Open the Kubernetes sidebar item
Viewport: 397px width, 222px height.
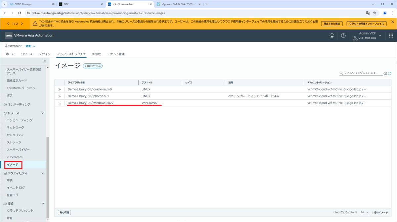click(15, 157)
